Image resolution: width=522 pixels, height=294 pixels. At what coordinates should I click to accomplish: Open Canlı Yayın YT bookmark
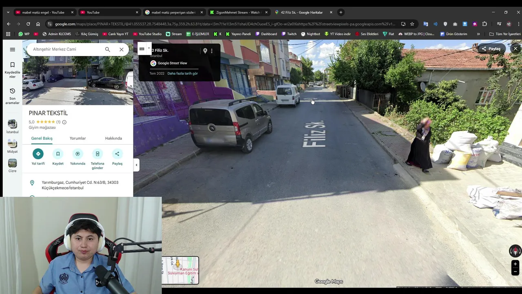pyautogui.click(x=115, y=34)
